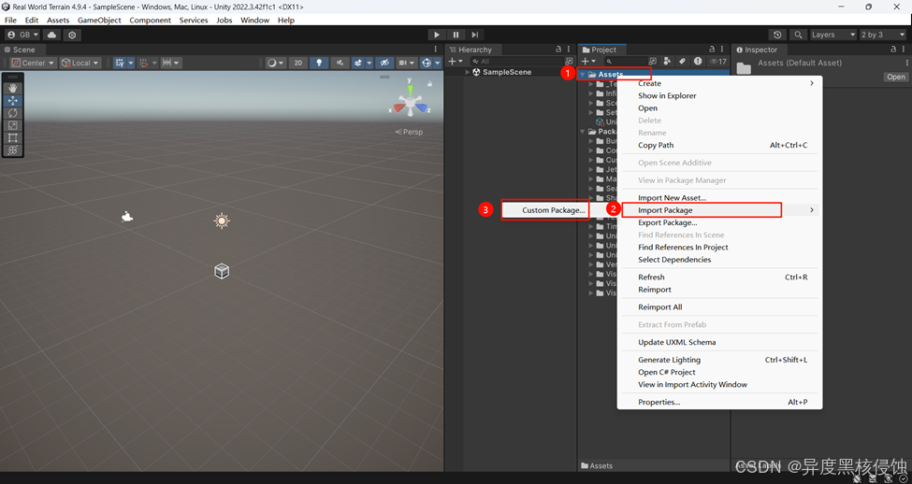Click the Hierarchy search field
Screen dimensions: 912x484
516,61
